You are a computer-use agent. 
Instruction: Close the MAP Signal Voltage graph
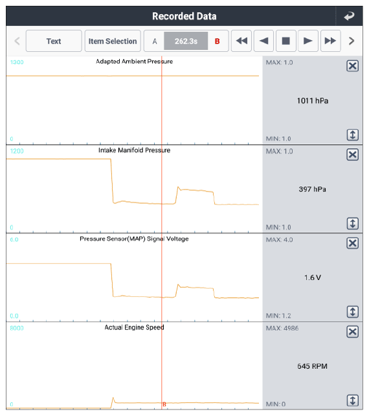[x=353, y=243]
